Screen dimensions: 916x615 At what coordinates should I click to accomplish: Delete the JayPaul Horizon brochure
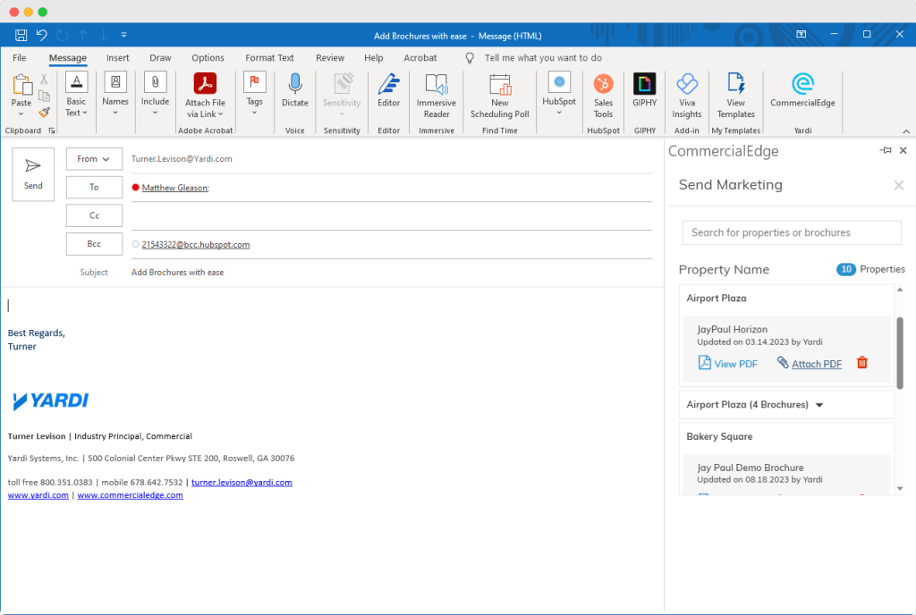click(861, 363)
